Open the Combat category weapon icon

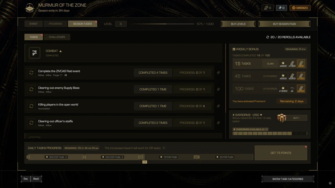[x=35, y=53]
